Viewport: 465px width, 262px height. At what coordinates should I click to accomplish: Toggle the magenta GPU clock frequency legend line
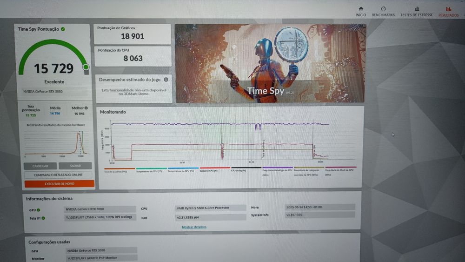[x=341, y=168]
